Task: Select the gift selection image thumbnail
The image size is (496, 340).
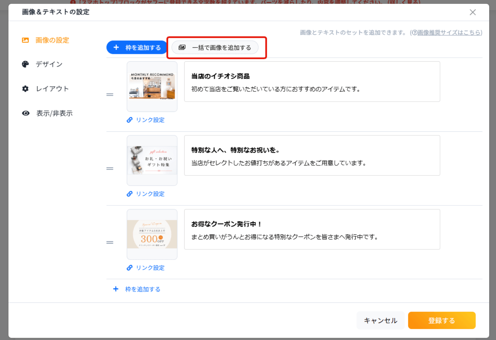Action: click(152, 160)
